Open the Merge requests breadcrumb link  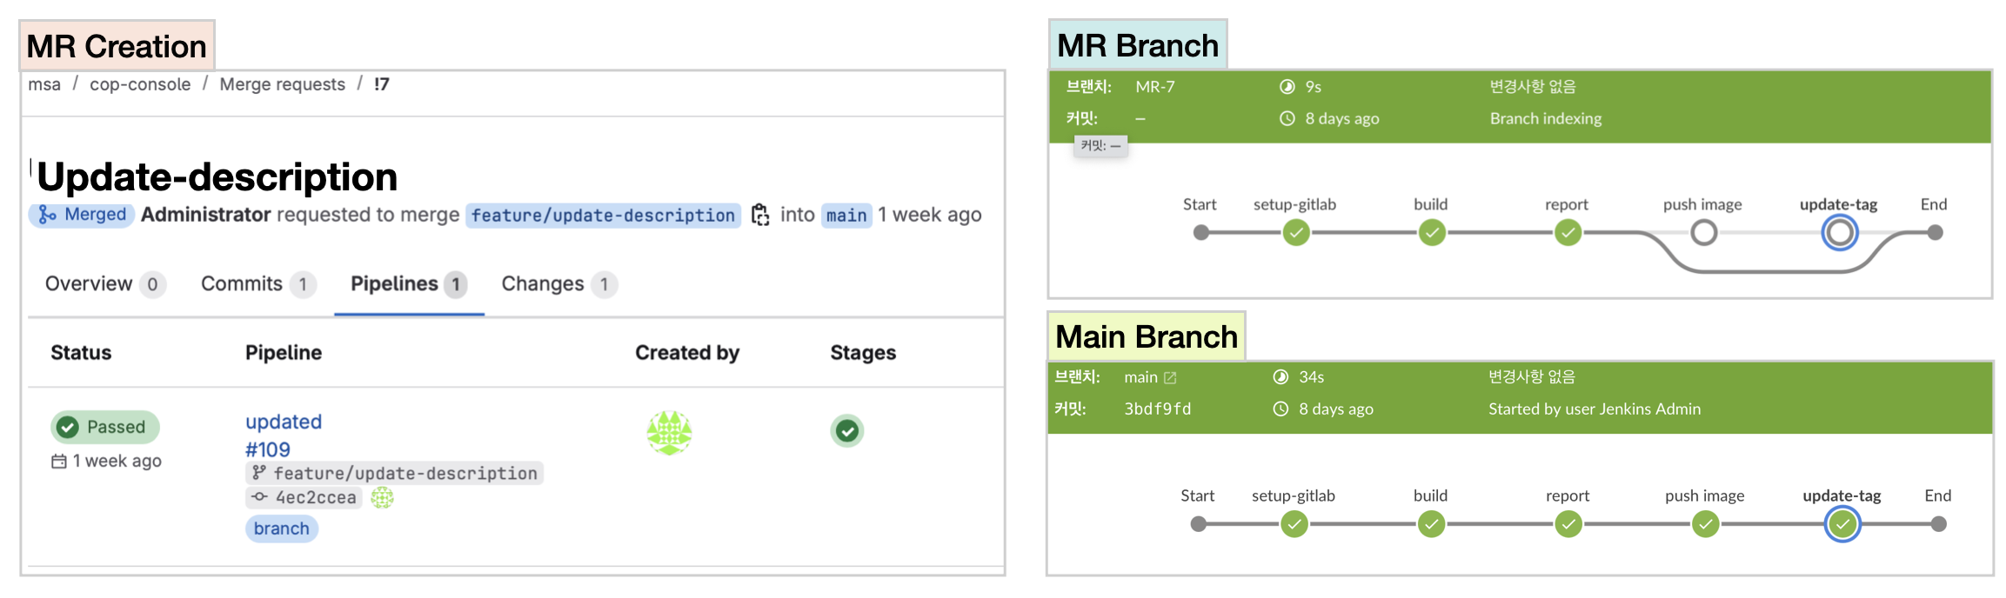tap(282, 84)
